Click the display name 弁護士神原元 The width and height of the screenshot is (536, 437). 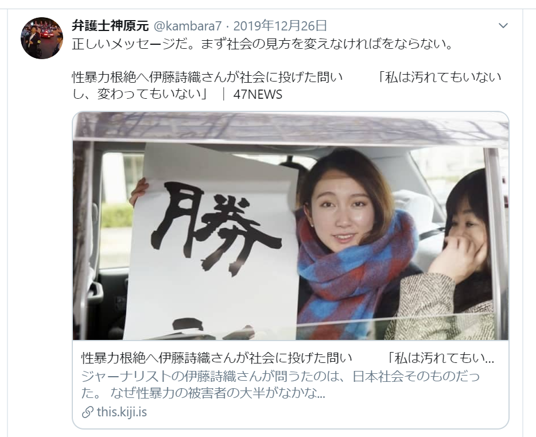point(110,26)
